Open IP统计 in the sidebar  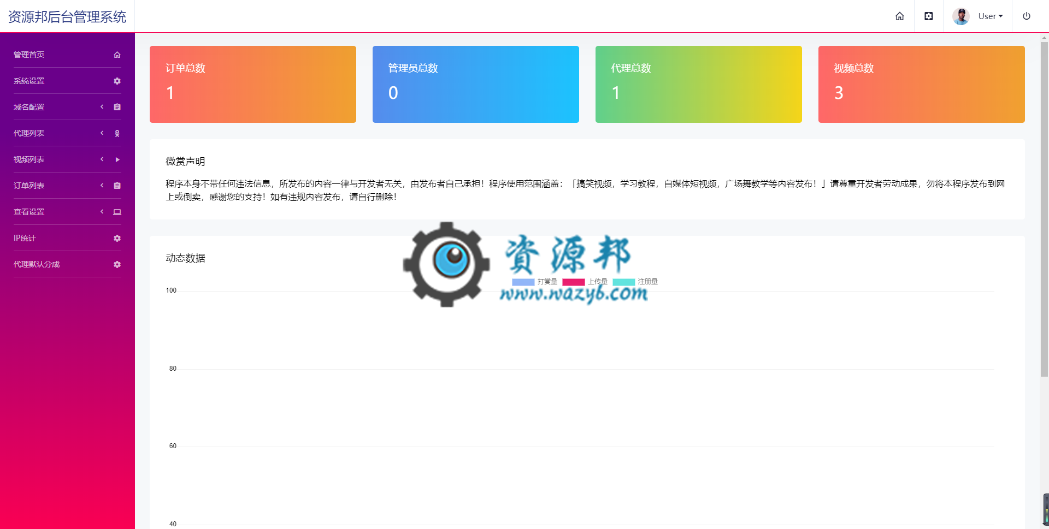(x=67, y=238)
